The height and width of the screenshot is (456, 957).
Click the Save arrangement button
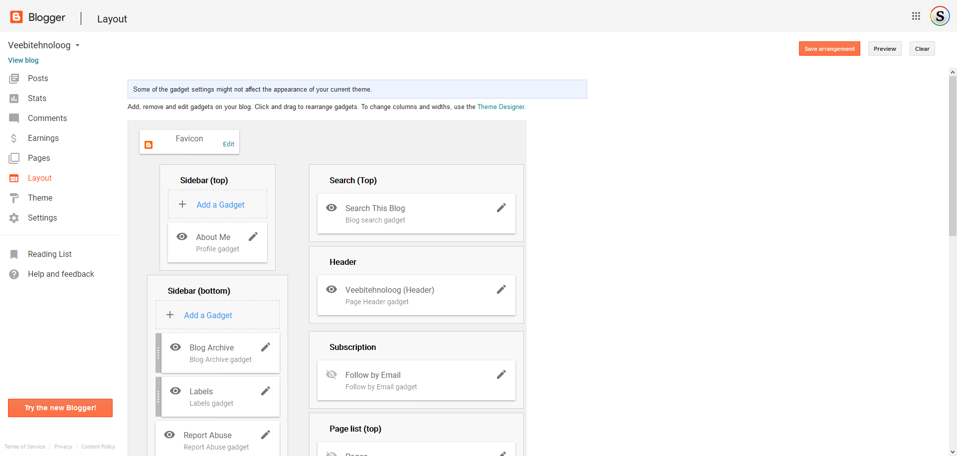(829, 49)
